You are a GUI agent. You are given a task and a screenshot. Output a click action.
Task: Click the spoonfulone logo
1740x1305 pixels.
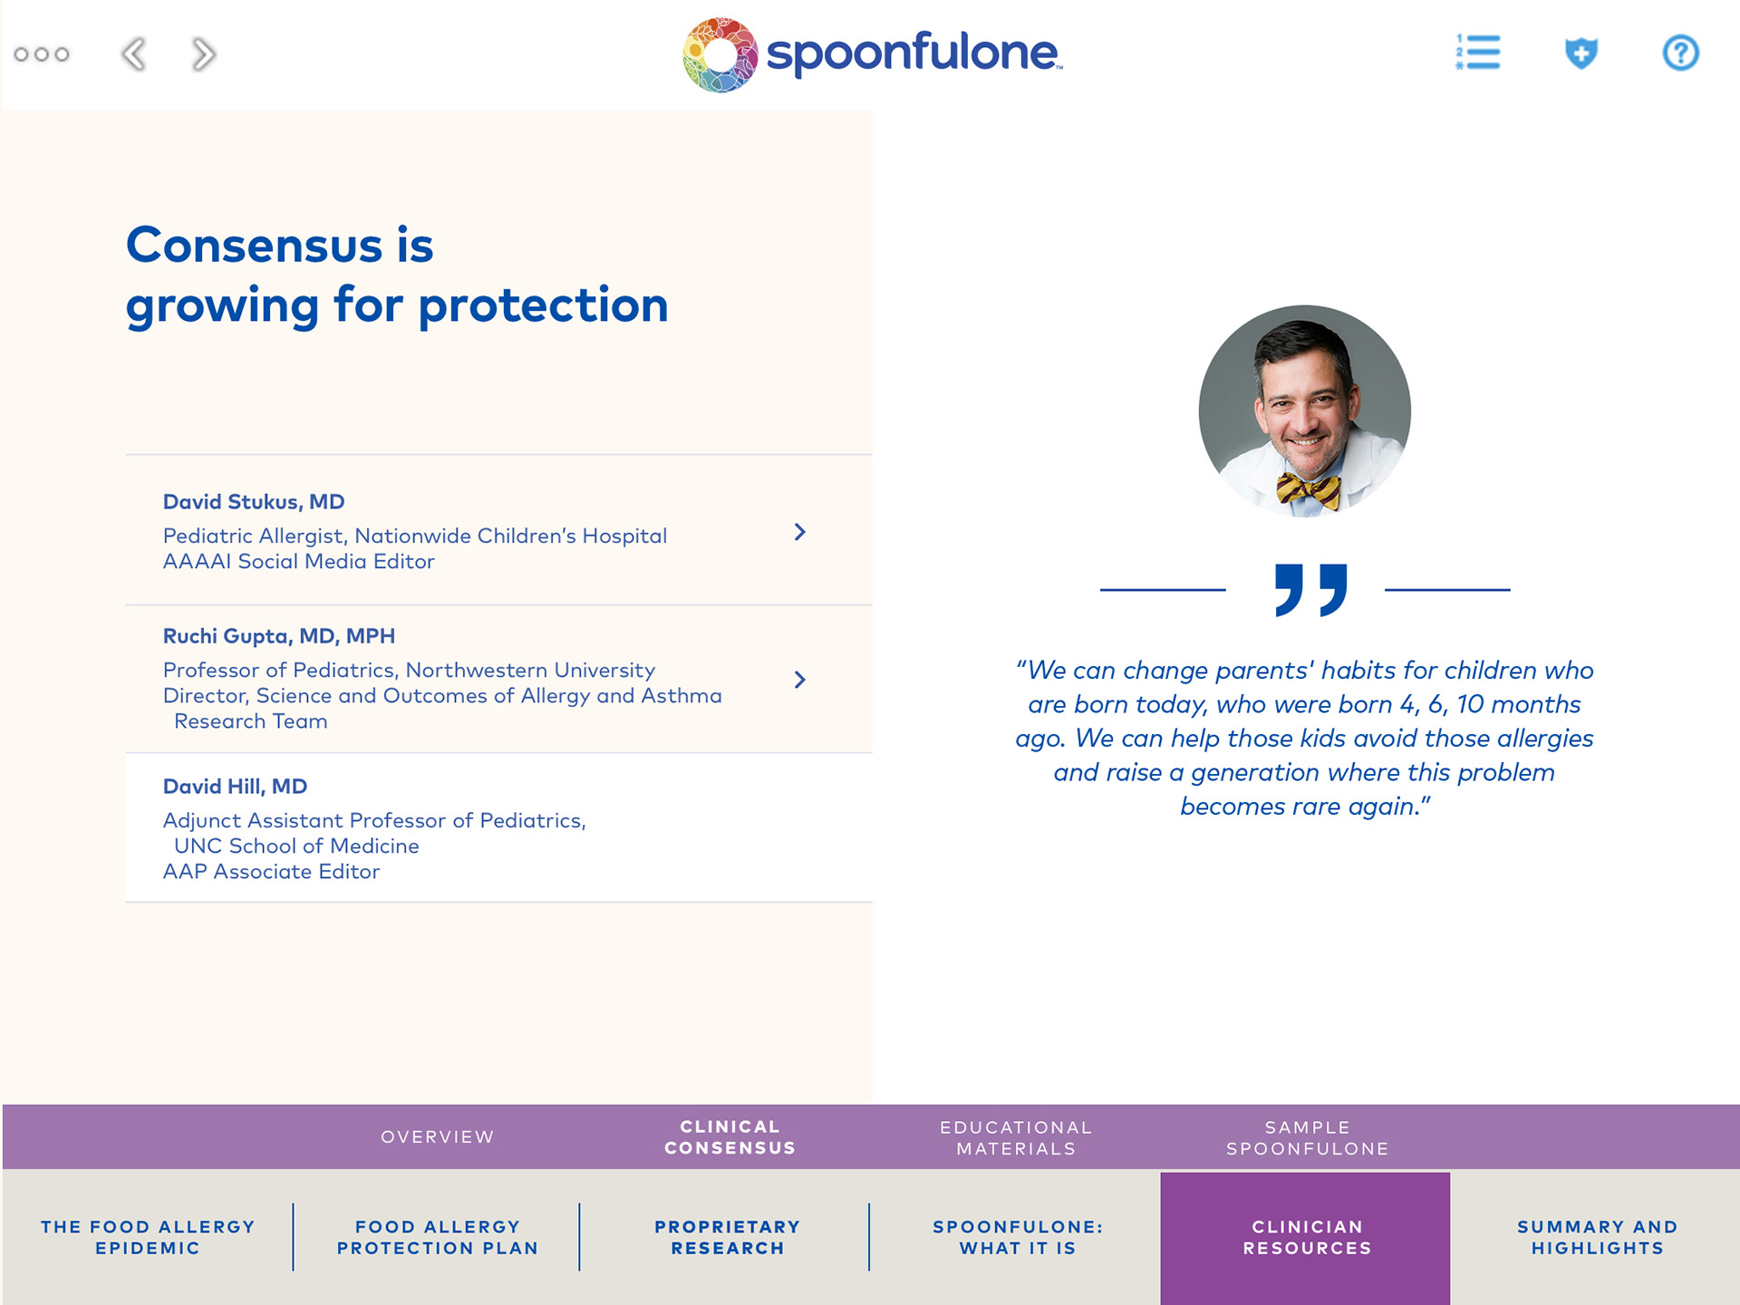pos(872,54)
